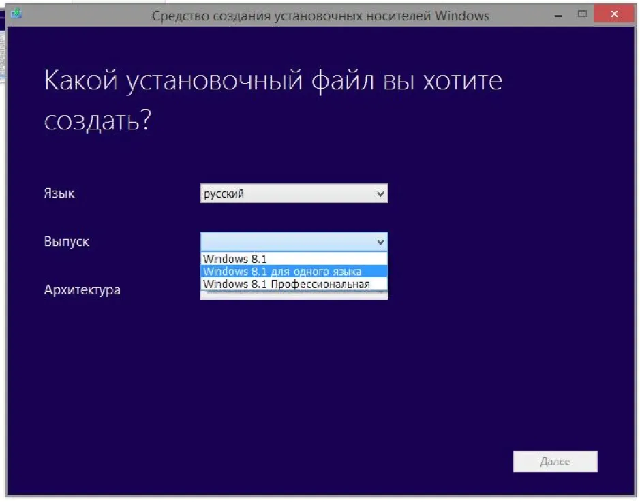
Task: Click the media creation tool title icon
Action: (x=16, y=14)
